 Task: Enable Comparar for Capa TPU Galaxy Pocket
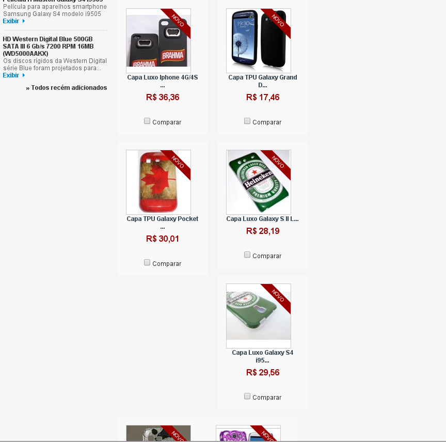coord(147,262)
